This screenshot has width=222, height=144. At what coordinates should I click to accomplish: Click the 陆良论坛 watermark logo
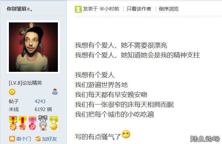(x=205, y=139)
